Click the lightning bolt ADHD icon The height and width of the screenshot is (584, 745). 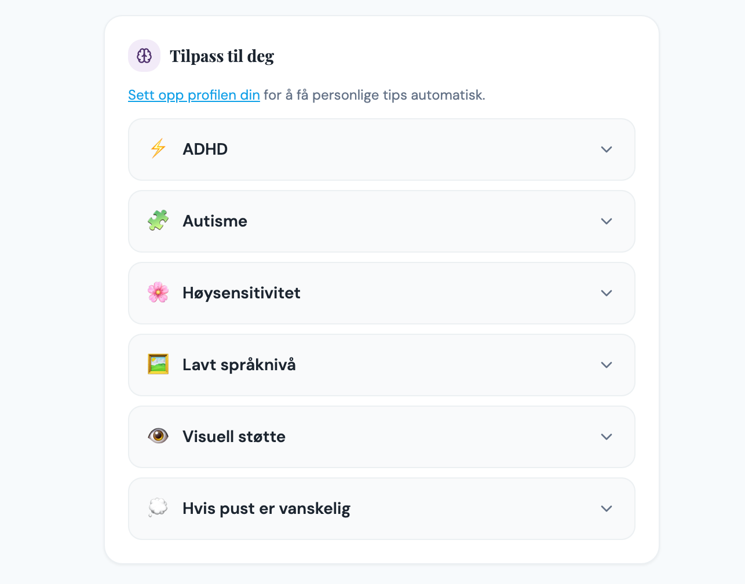tap(158, 149)
